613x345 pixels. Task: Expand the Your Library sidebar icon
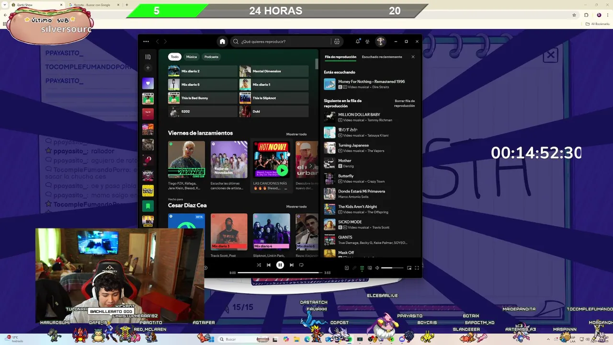coord(148,57)
